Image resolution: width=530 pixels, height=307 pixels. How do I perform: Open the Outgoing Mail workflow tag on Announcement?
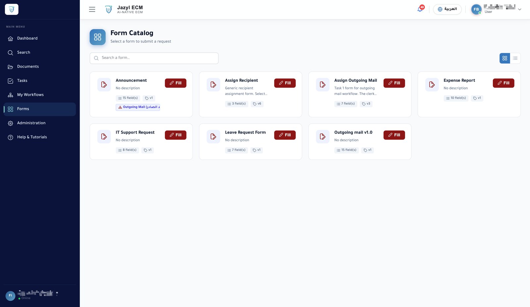point(138,107)
